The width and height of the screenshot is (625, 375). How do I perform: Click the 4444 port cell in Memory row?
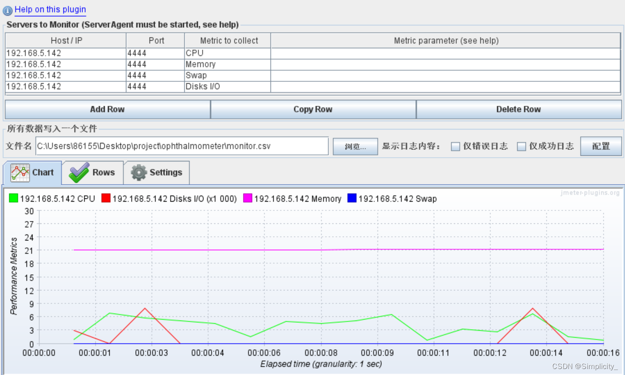[x=156, y=64]
